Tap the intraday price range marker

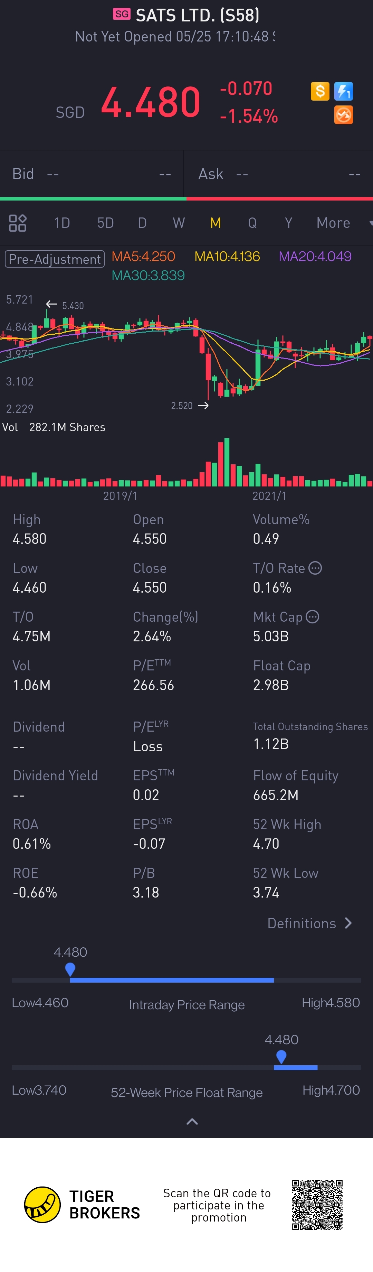(70, 969)
